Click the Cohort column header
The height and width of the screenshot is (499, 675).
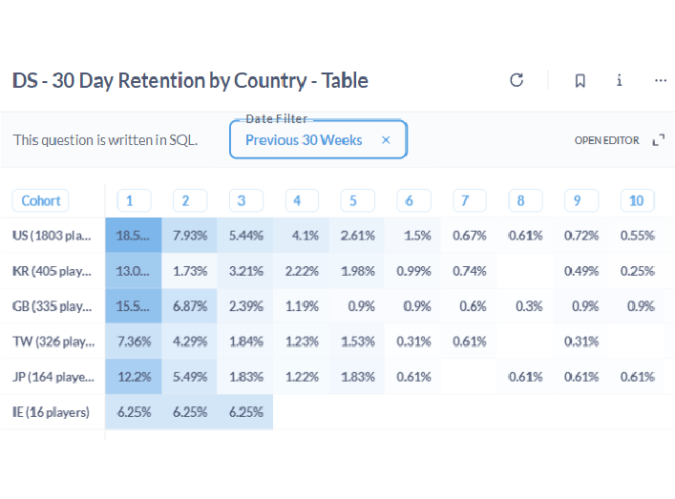pyautogui.click(x=41, y=200)
